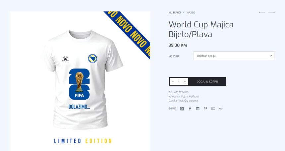Add shirt with Dodaj u korpu
The image size is (285, 151).
click(207, 82)
